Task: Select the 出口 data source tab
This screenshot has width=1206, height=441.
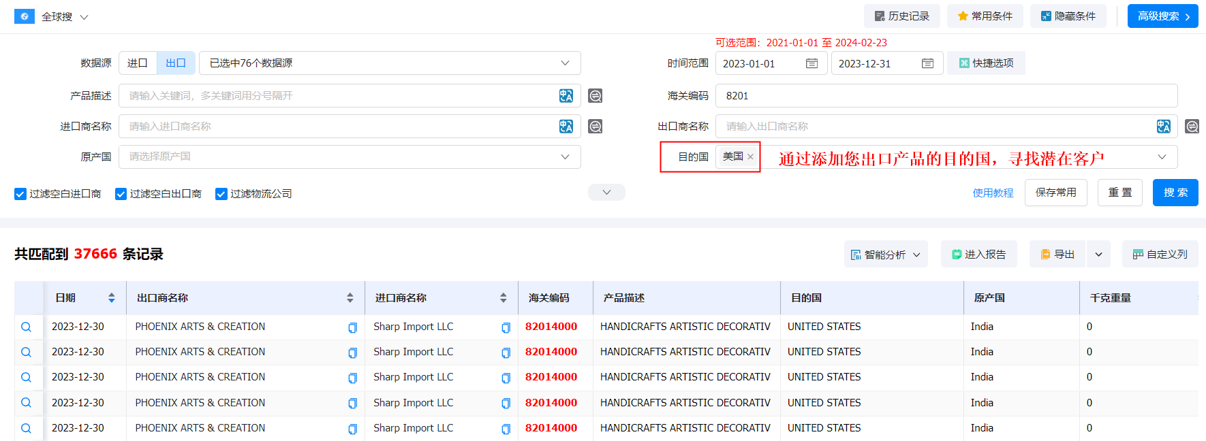Action: [176, 63]
